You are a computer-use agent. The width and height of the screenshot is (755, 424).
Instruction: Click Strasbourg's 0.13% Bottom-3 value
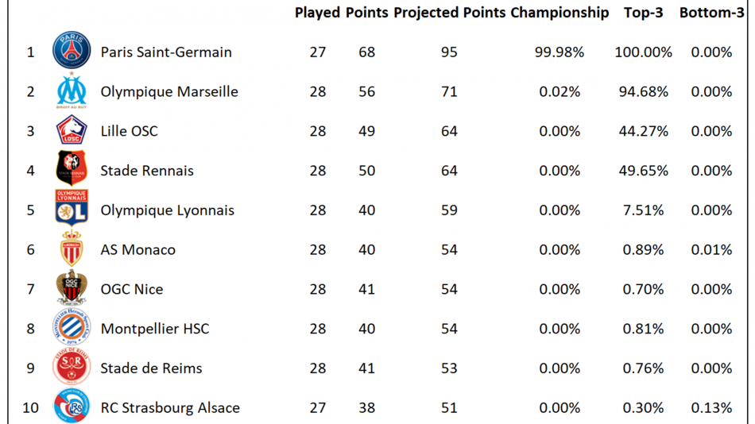[711, 407]
